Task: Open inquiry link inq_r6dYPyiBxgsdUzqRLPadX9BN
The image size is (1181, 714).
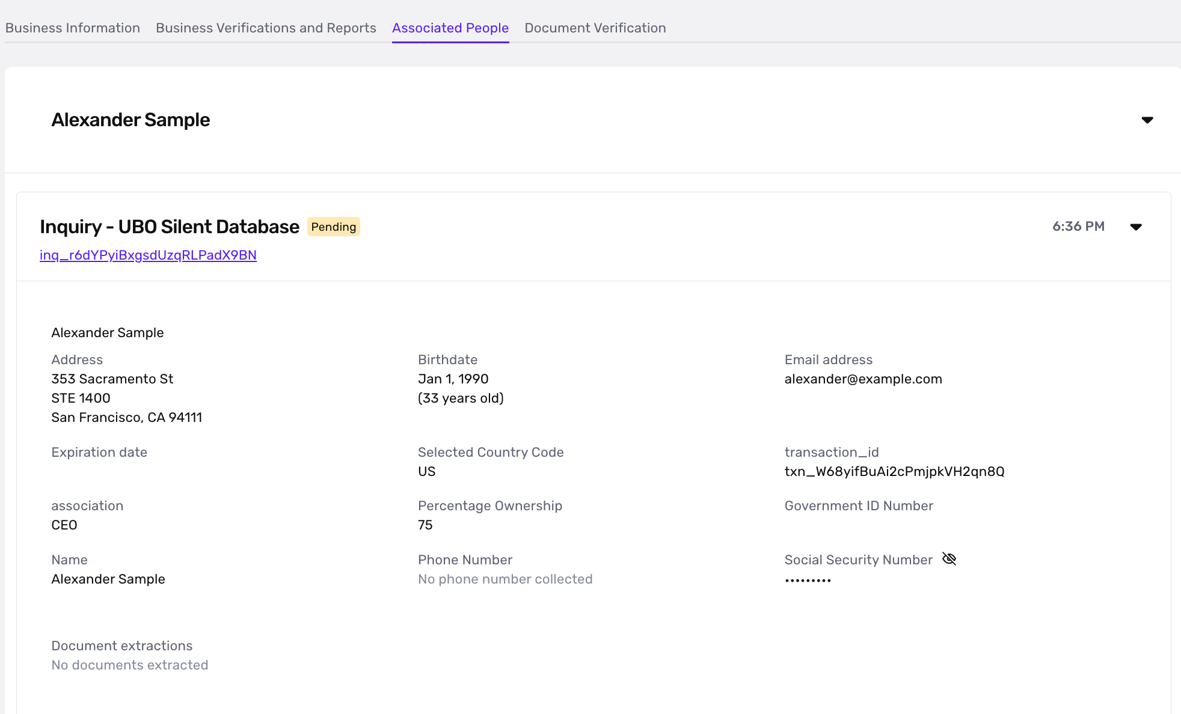Action: [x=148, y=255]
